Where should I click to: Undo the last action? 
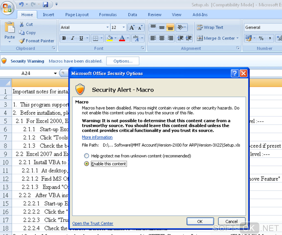pos(21,4)
